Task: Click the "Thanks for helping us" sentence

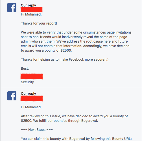Action: coord(65,60)
